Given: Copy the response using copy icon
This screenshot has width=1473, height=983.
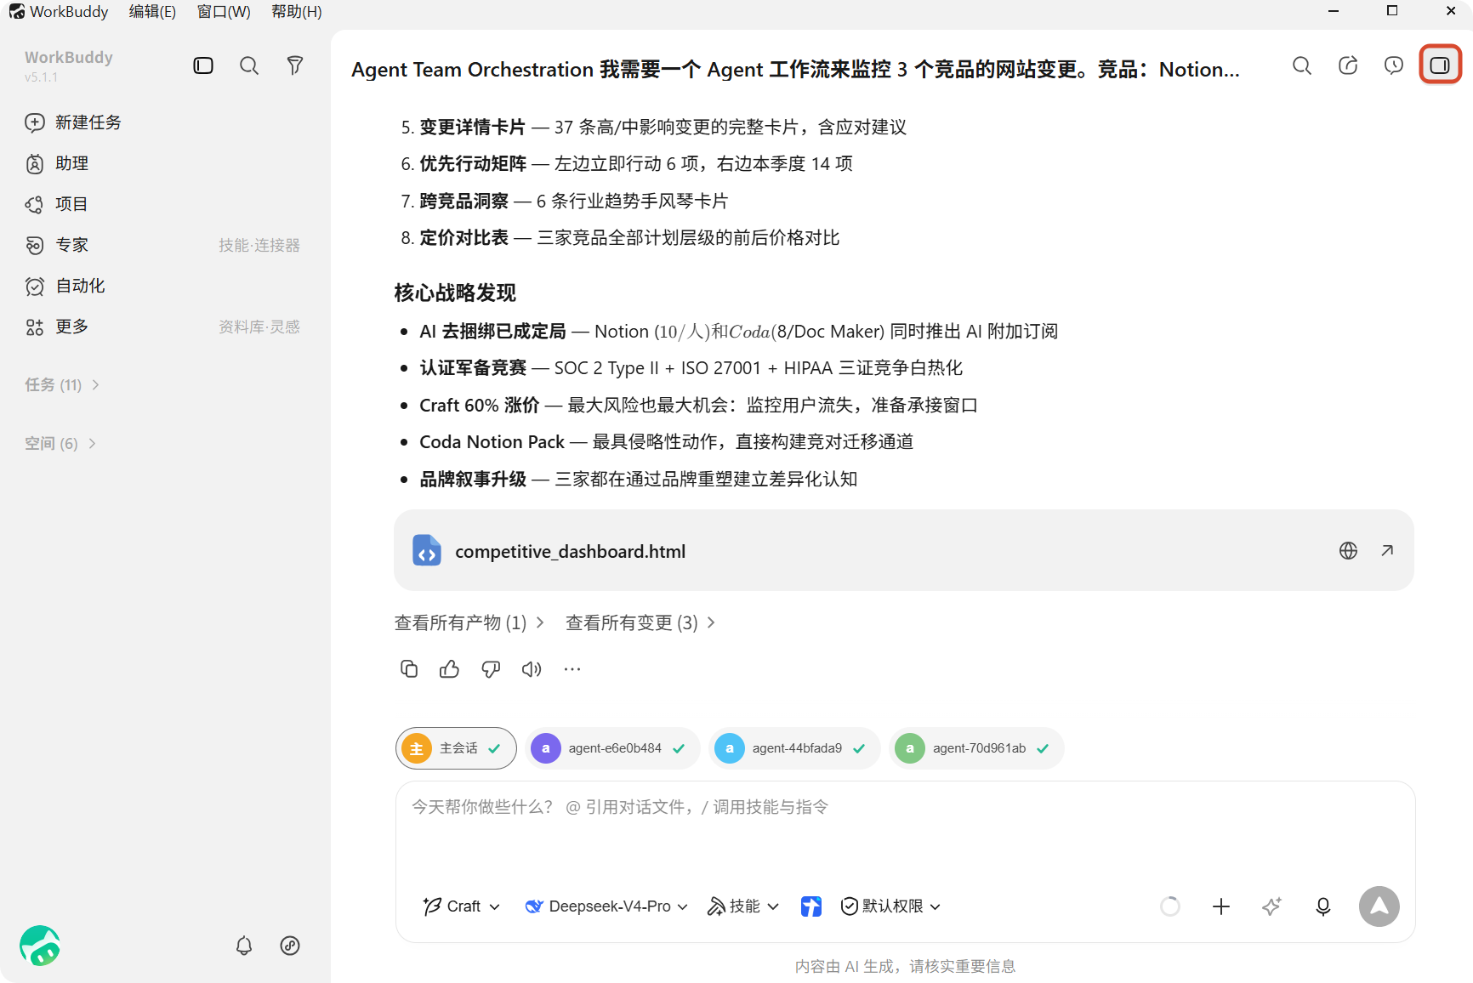Looking at the screenshot, I should (409, 669).
